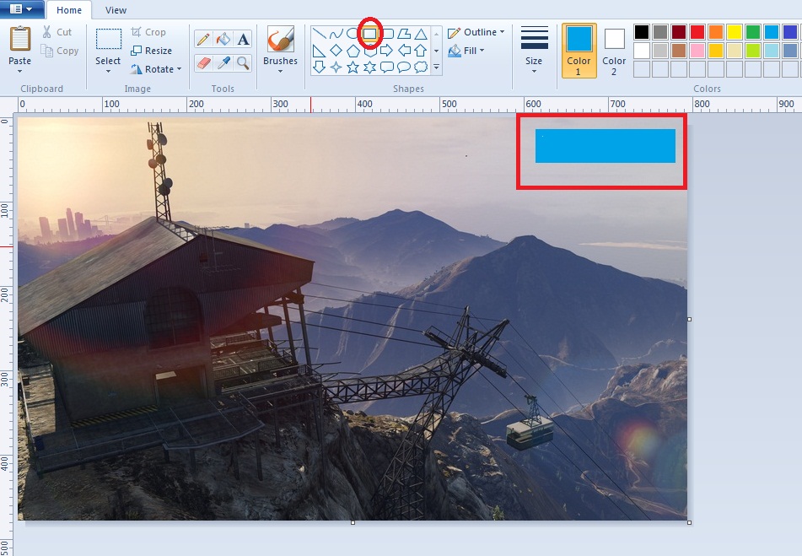802x556 pixels.
Task: Choose the Oval callout shape
Action: (x=404, y=67)
